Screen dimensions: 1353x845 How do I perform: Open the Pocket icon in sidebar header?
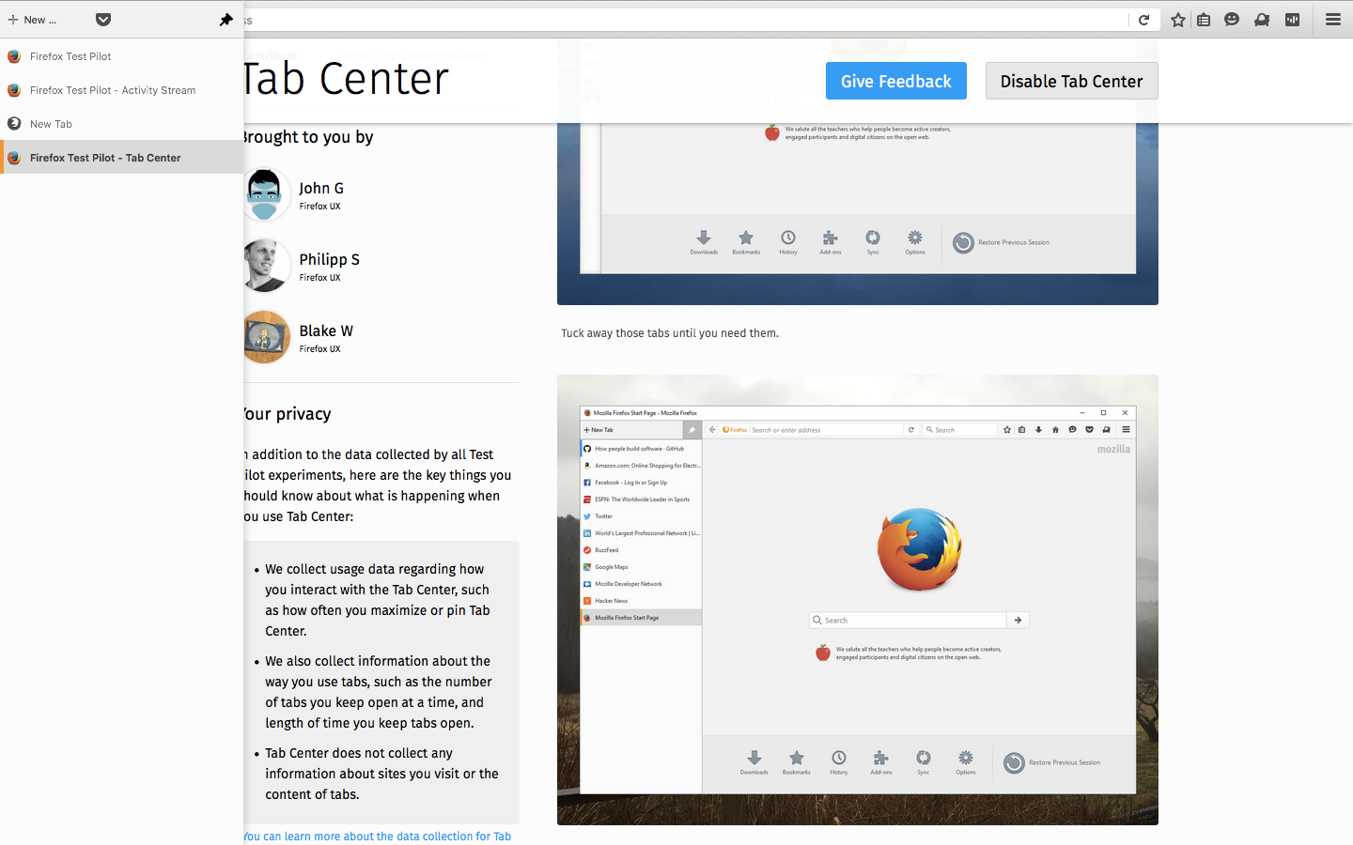tap(103, 20)
